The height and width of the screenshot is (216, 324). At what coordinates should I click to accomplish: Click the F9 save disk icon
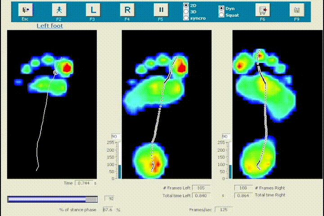[x=297, y=10]
